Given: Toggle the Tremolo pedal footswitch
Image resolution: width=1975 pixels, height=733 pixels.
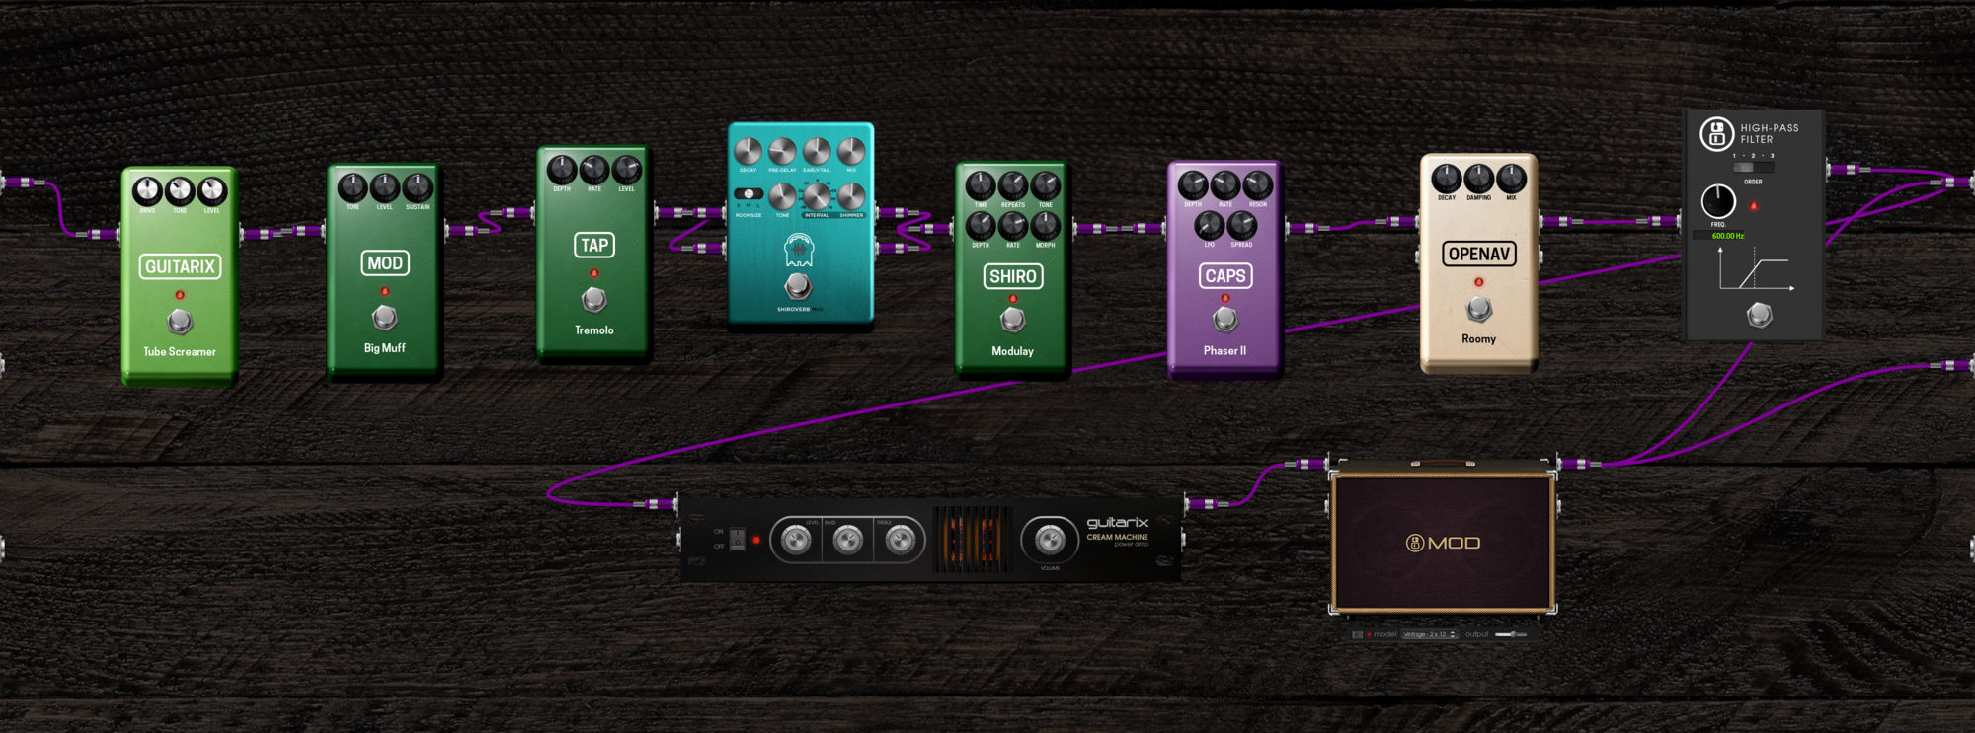Looking at the screenshot, I should (593, 299).
